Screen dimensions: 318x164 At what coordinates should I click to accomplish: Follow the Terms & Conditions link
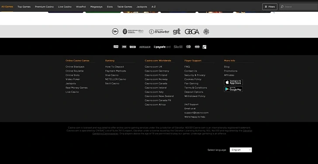pyautogui.click(x=196, y=88)
